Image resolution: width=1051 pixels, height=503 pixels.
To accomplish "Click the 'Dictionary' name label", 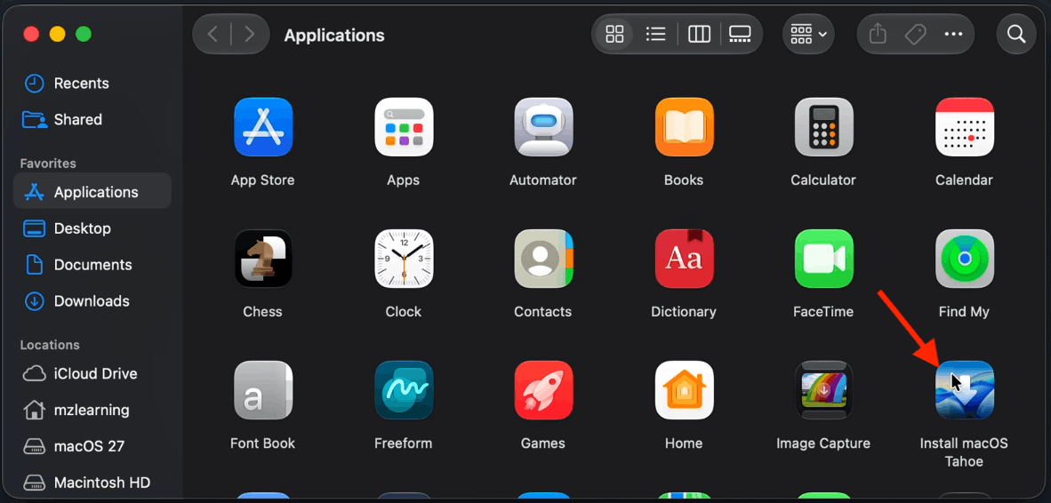I will (684, 311).
